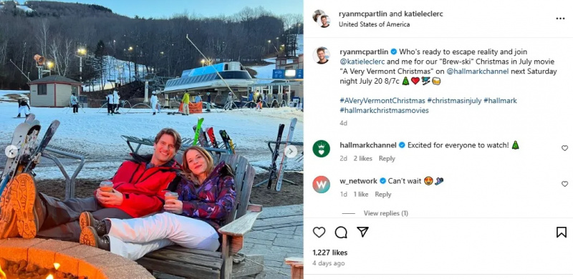Reply to w_network comment
573x279 pixels.
(383, 195)
